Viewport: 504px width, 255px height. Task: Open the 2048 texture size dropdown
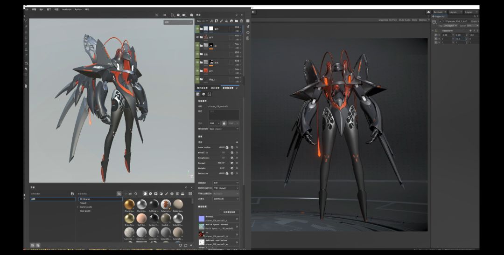click(215, 123)
